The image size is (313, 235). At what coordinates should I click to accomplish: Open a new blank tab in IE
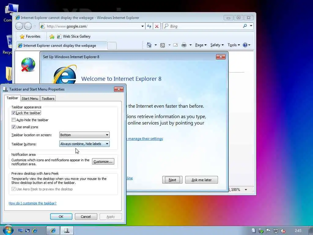click(112, 46)
